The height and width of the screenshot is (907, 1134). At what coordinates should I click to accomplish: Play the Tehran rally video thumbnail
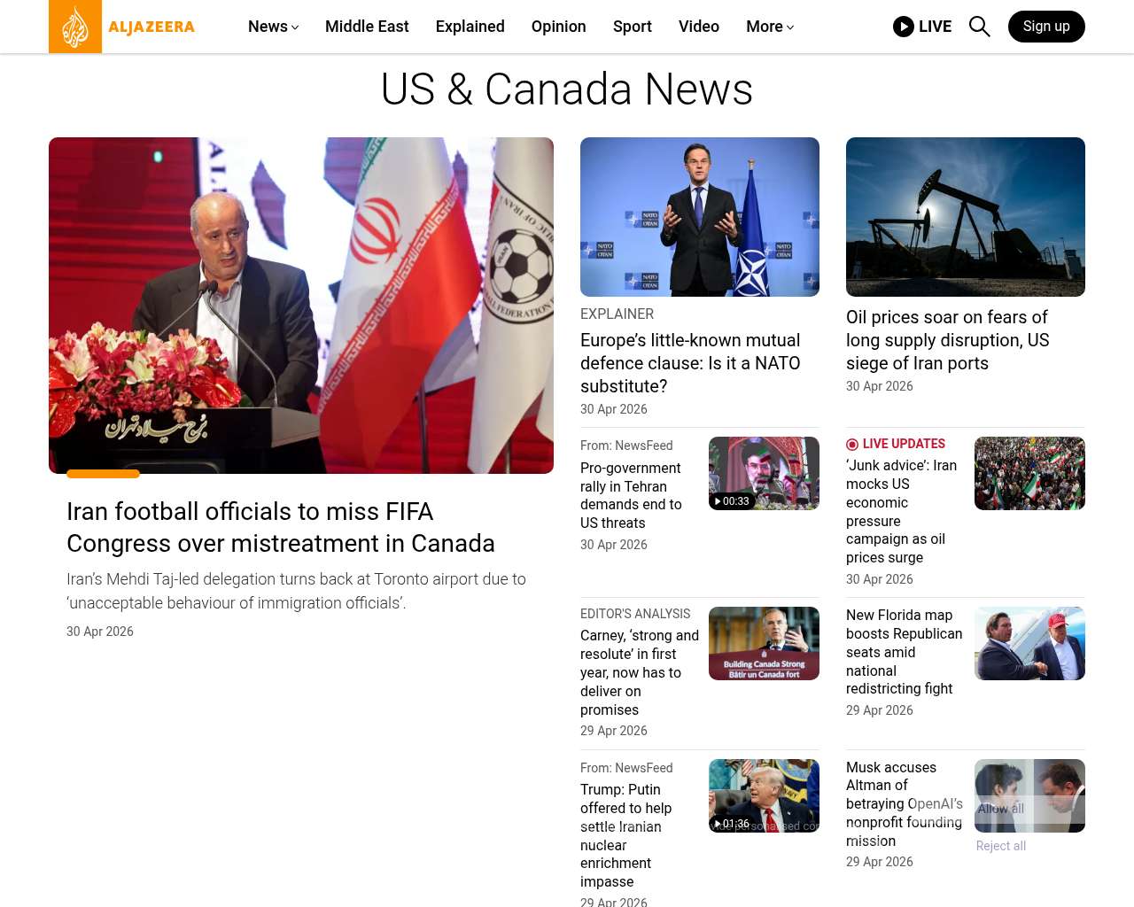coord(764,473)
